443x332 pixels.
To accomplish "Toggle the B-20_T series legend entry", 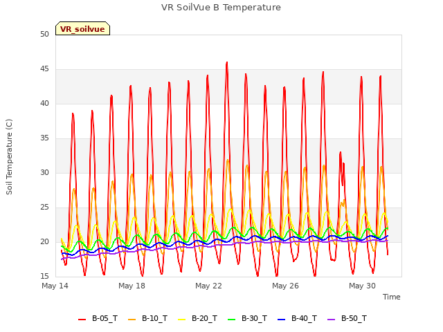I will point(197,318).
